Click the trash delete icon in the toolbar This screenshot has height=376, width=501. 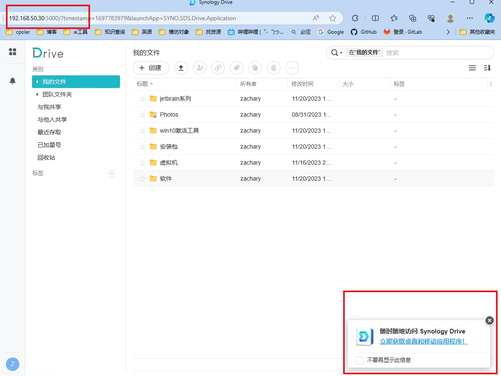(274, 68)
